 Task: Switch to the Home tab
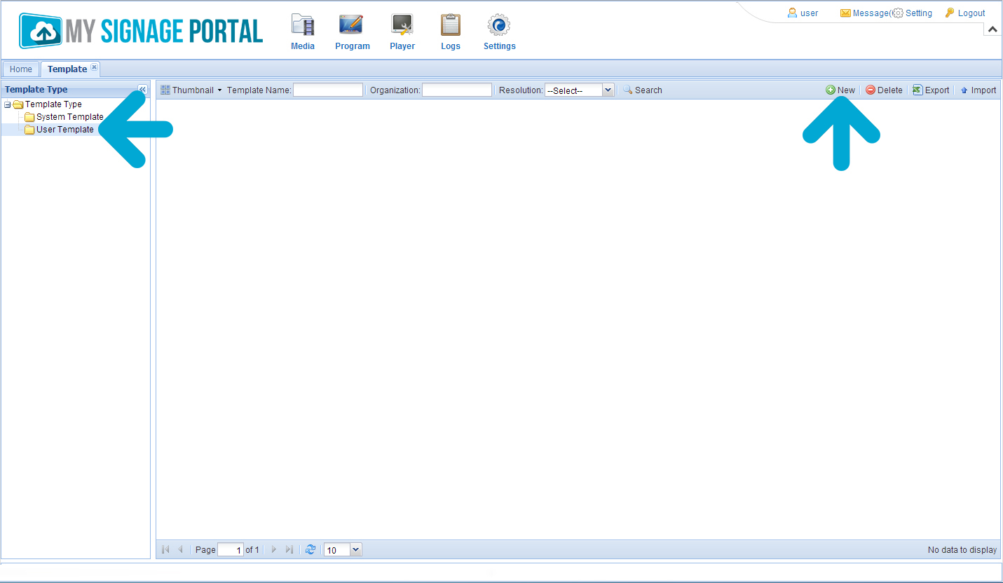pos(21,69)
